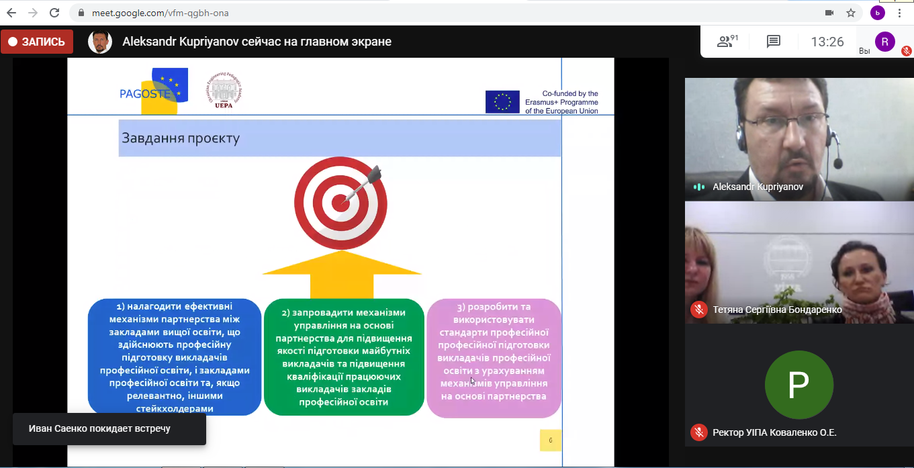The image size is (914, 468).
Task: Click blue box '1) налагодити ефективні механізми'
Action: 175,357
